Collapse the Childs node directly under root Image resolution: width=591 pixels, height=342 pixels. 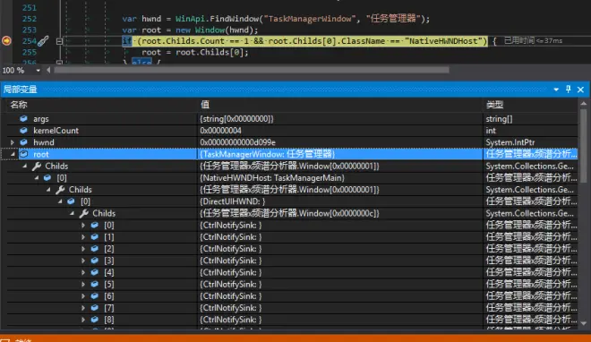coord(24,167)
